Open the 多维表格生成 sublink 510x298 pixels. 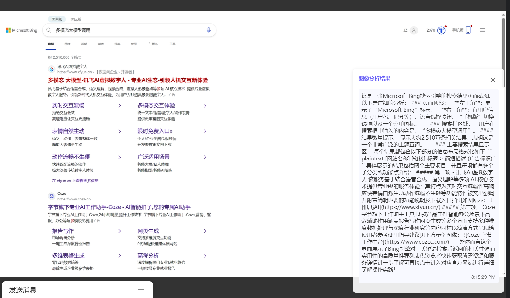pyautogui.click(x=68, y=255)
